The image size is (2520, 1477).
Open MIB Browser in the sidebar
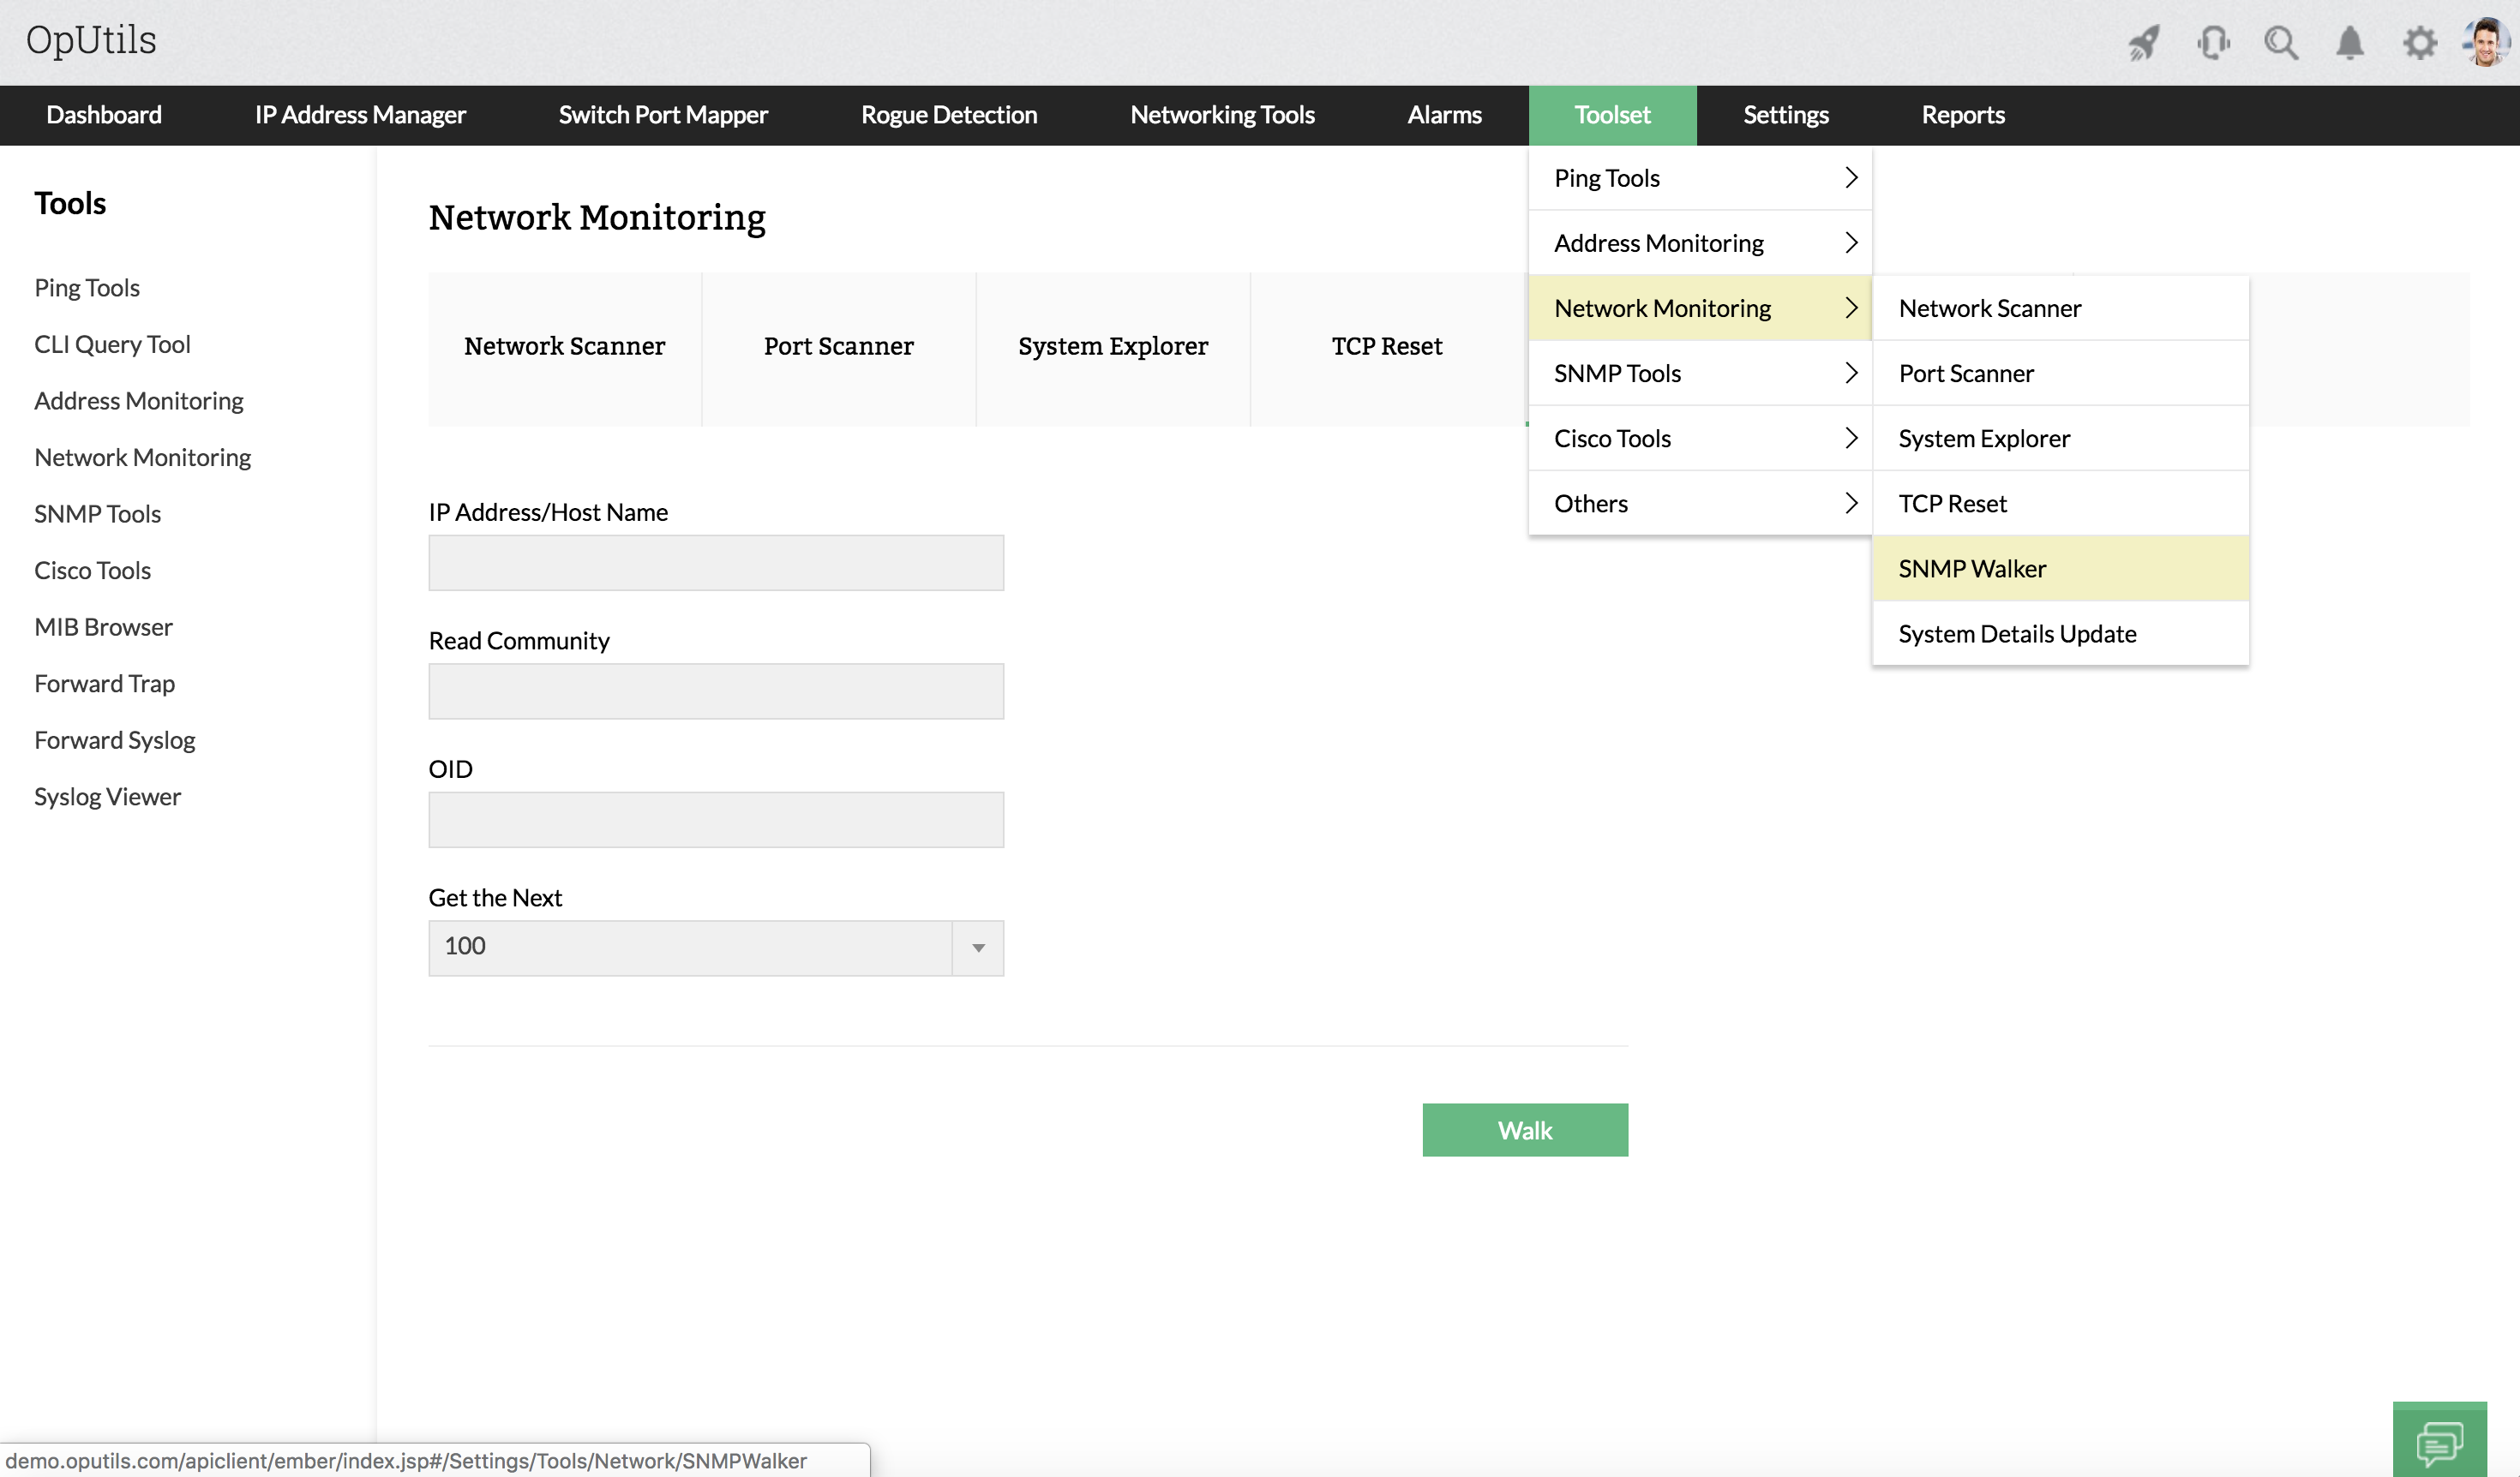click(x=103, y=626)
